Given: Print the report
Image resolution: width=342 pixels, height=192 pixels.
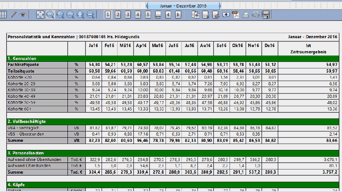Looking at the screenshot, I should [x=246, y=15].
